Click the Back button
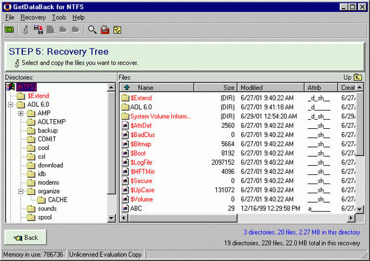The image size is (370, 261). (x=26, y=238)
